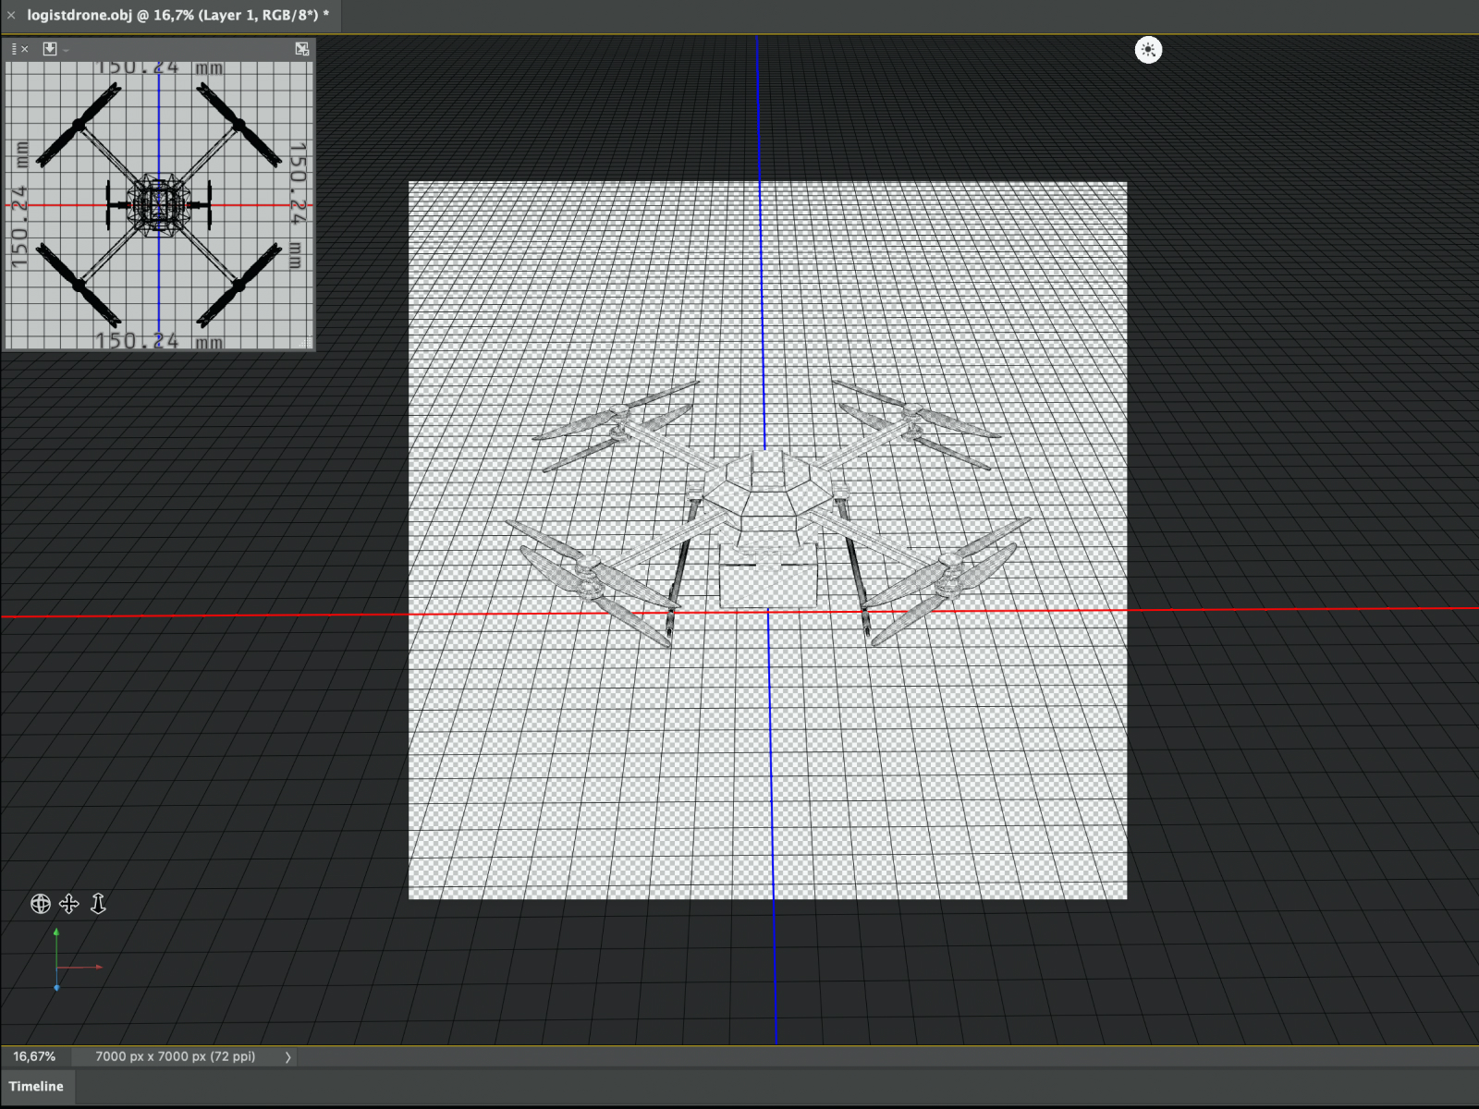Screen dimensions: 1479x1109
Task: Select the logistdrone.obj document tab
Action: (177, 15)
